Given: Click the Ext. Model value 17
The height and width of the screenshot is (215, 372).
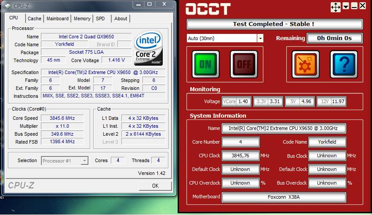Looking at the screenshot, I should [103, 88].
